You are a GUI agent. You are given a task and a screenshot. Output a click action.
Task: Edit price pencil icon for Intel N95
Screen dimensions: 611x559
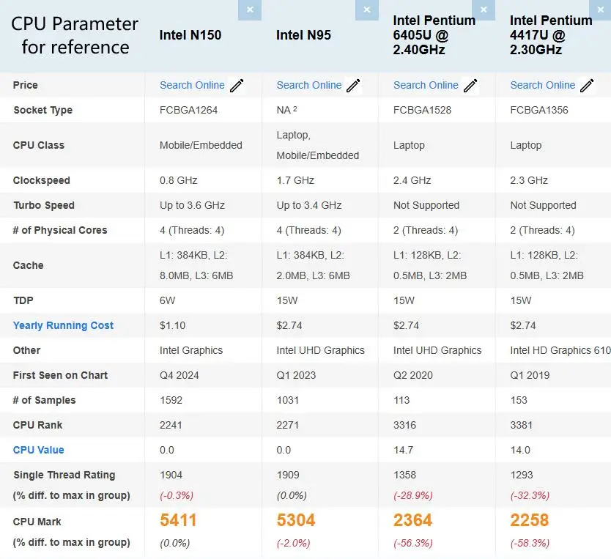pyautogui.click(x=353, y=85)
